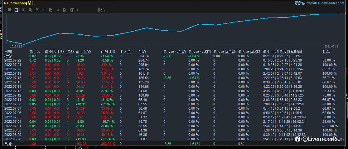Screen dimensions: 348x149
Task: Click the 次数 column header
Action: click(x=70, y=52)
